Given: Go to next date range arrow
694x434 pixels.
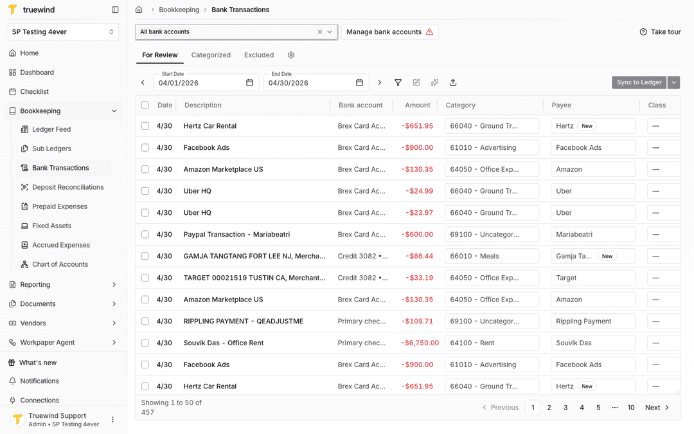Looking at the screenshot, I should click(379, 82).
